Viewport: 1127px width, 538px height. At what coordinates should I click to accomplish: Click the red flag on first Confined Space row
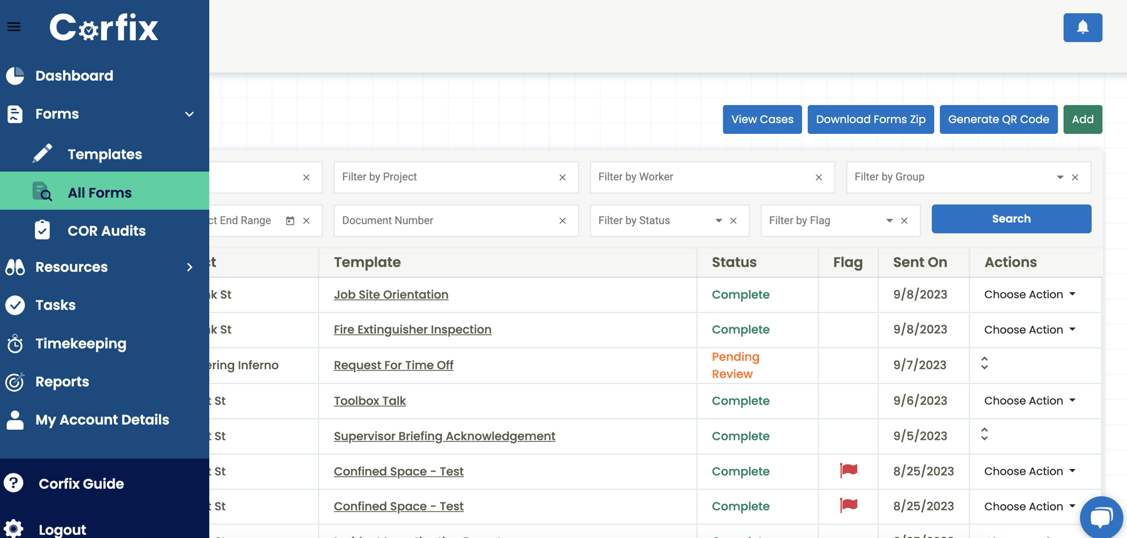848,470
